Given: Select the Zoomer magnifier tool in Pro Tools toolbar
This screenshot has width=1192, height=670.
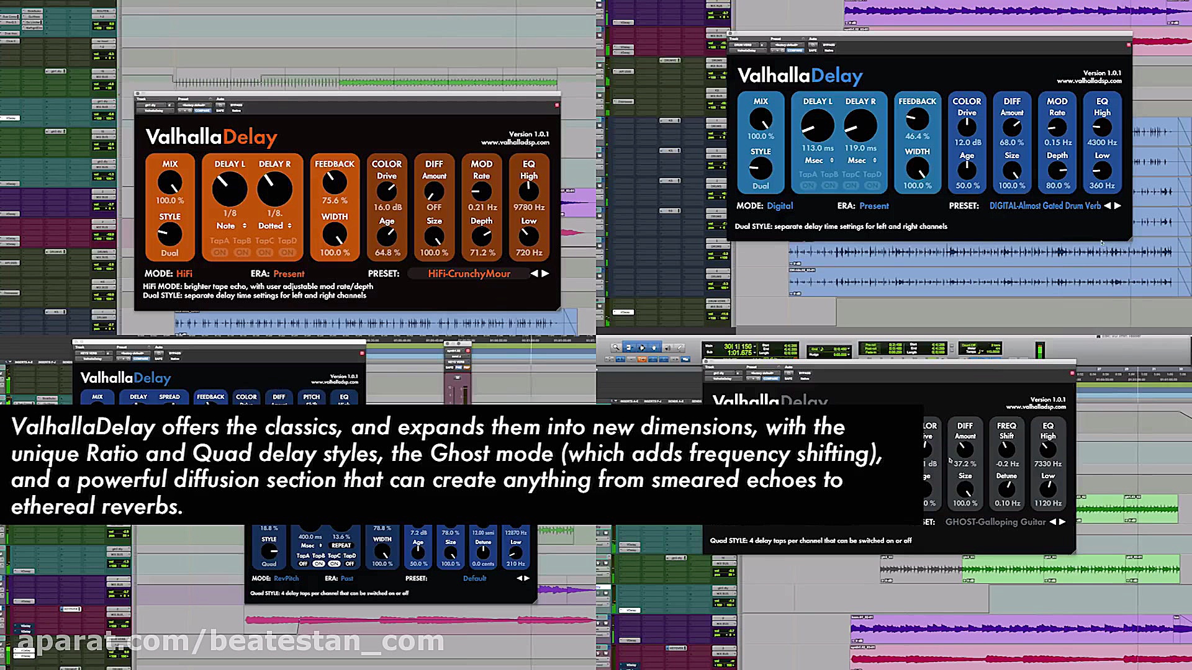Looking at the screenshot, I should coord(615,348).
